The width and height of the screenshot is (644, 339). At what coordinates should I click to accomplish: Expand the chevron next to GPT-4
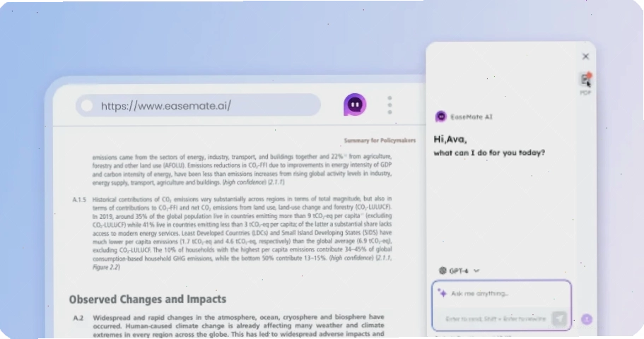pyautogui.click(x=476, y=271)
